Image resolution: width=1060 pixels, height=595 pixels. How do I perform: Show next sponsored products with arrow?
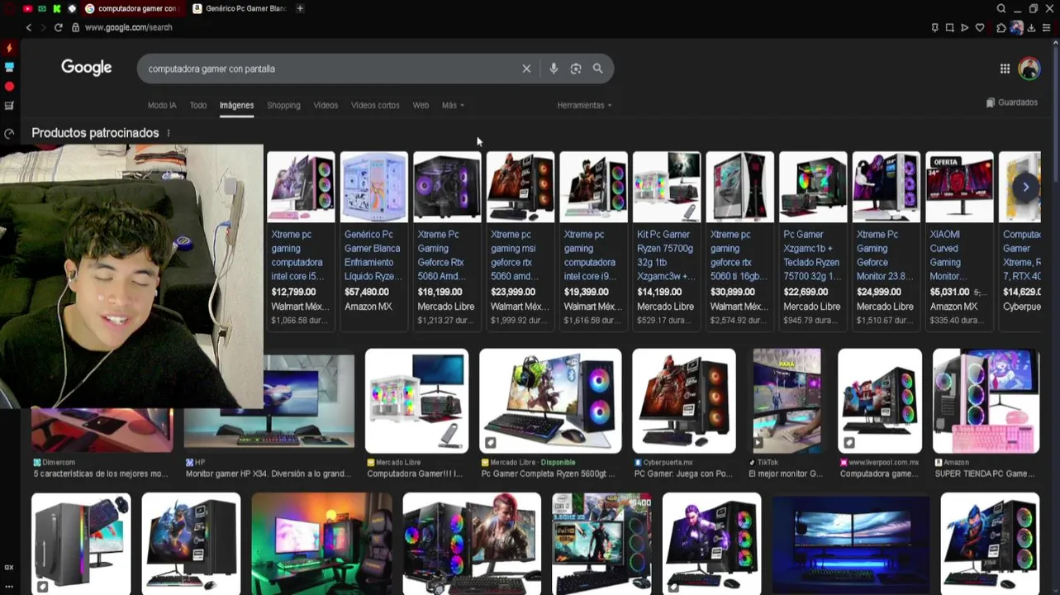[1025, 187]
